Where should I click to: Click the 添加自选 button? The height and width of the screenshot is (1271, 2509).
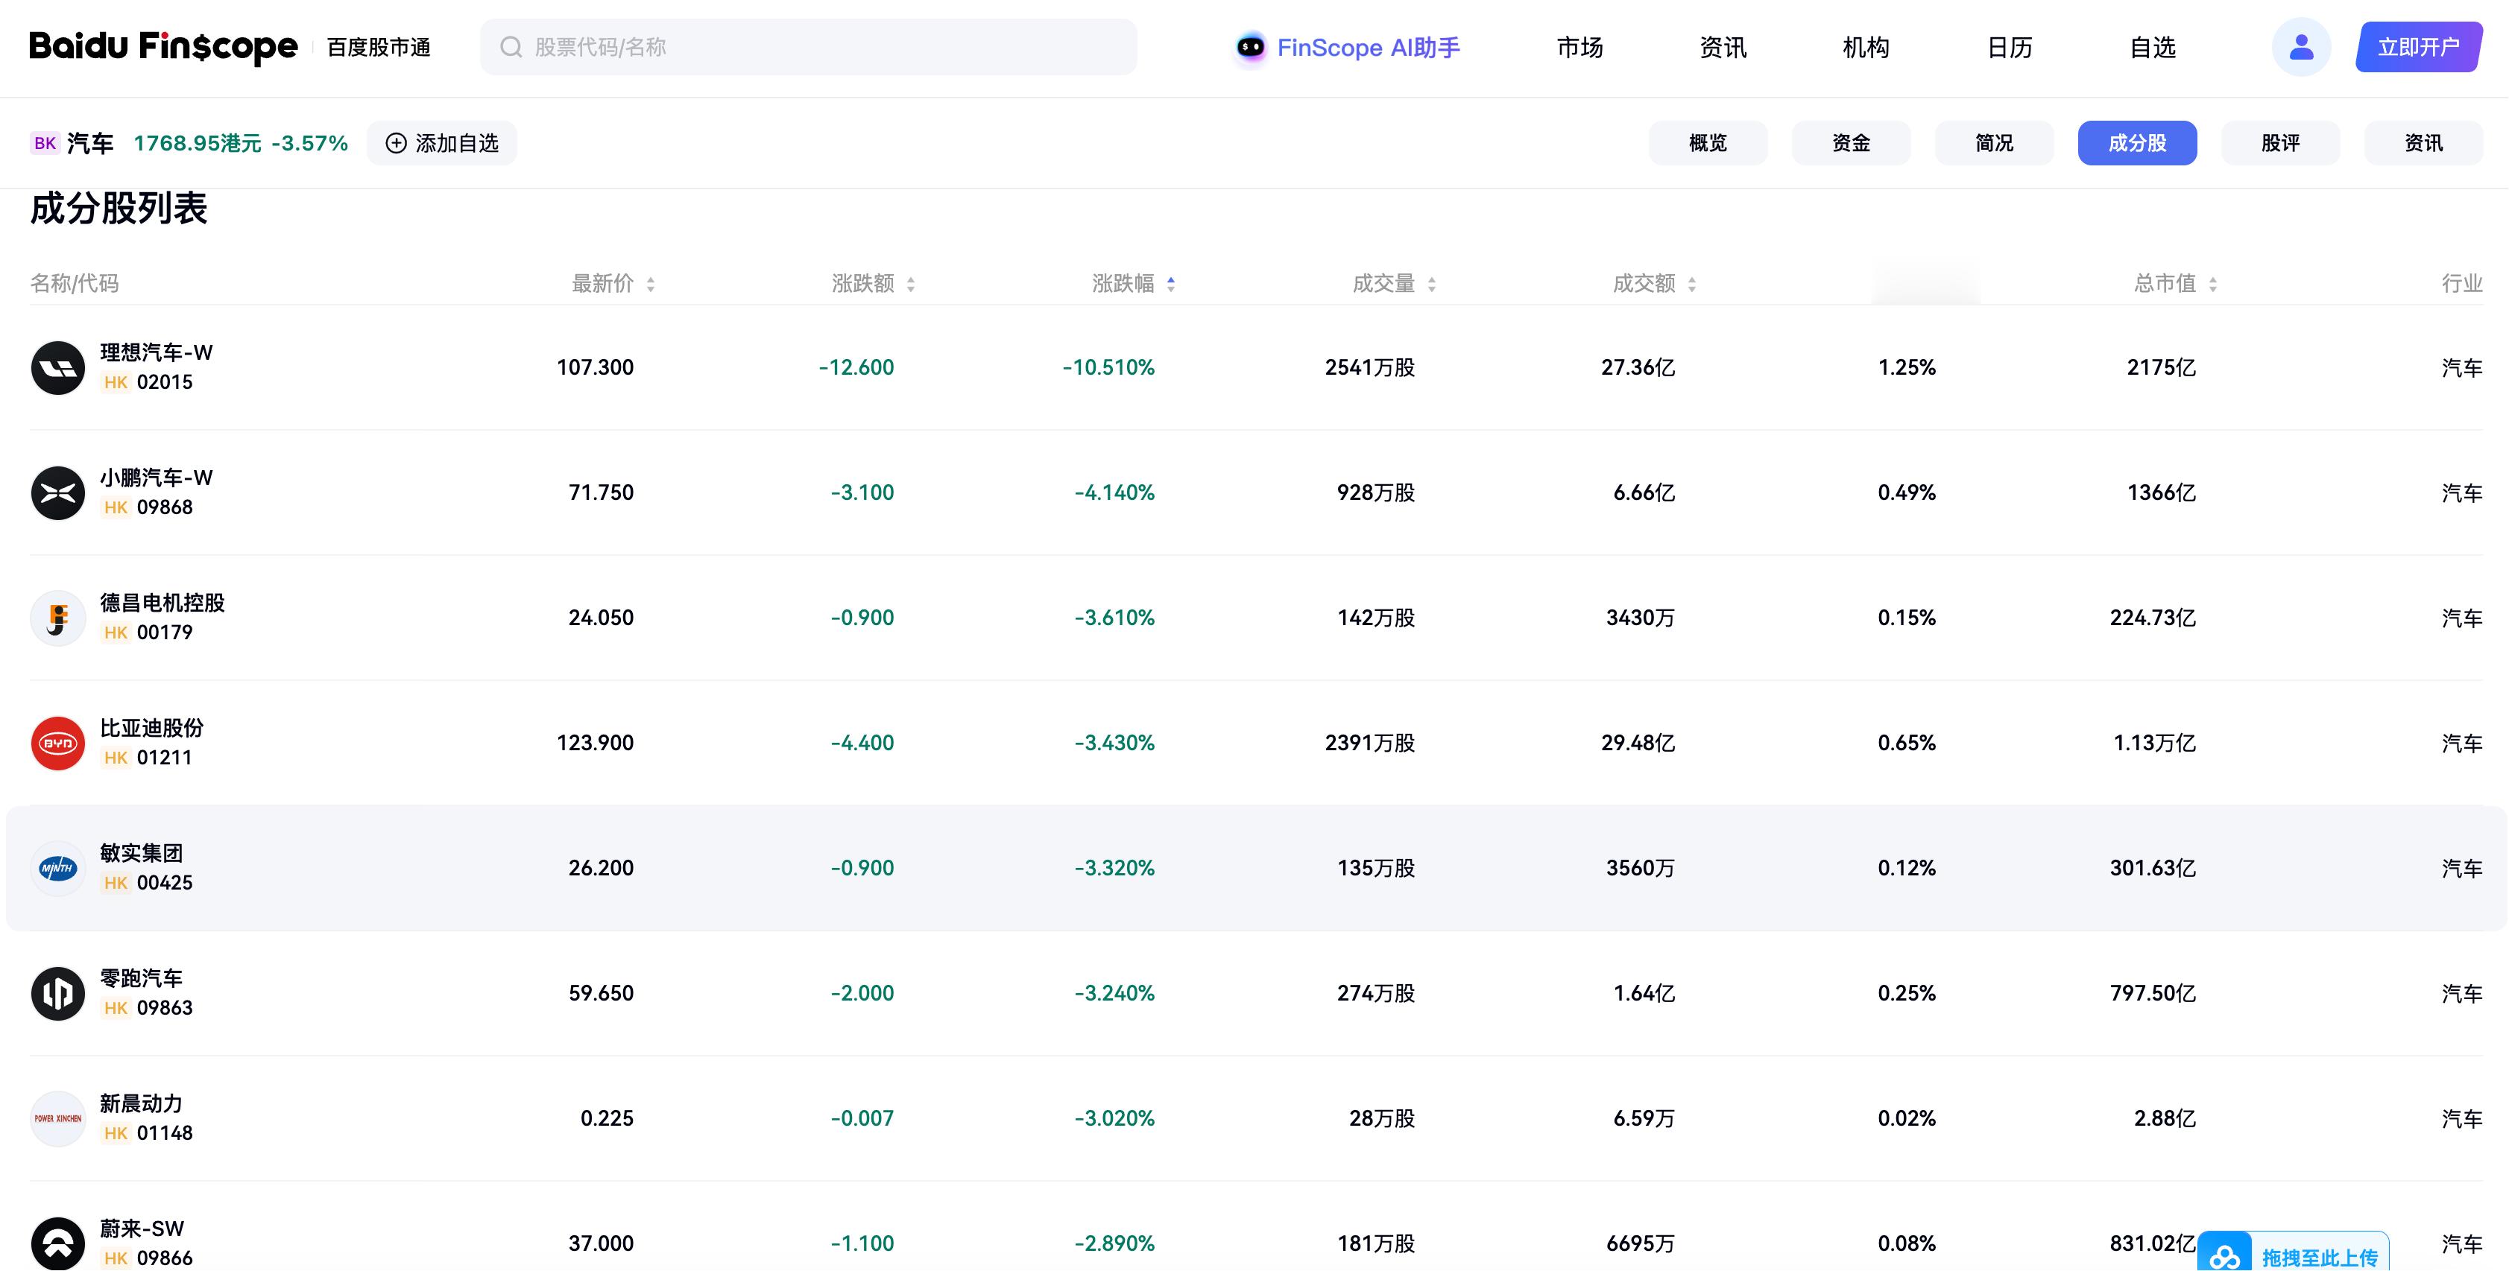442,143
